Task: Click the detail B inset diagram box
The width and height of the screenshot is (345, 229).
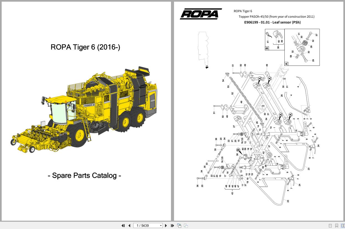Action: tap(275, 40)
